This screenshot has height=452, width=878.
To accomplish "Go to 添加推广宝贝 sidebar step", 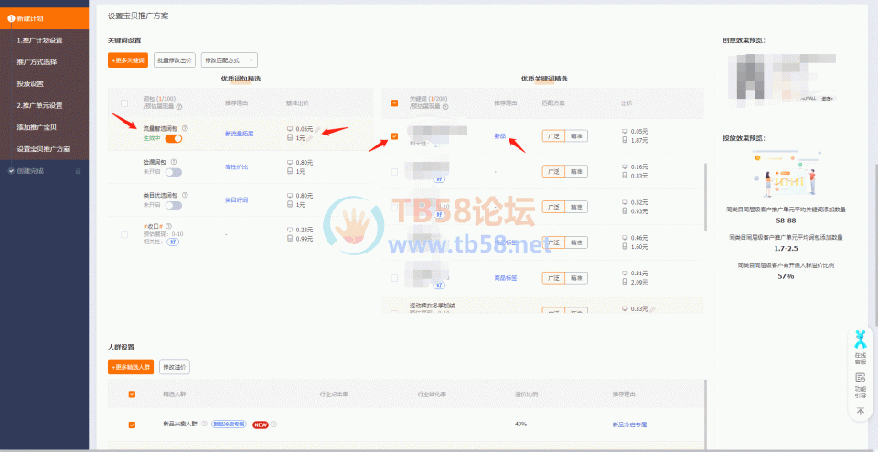I will point(37,127).
